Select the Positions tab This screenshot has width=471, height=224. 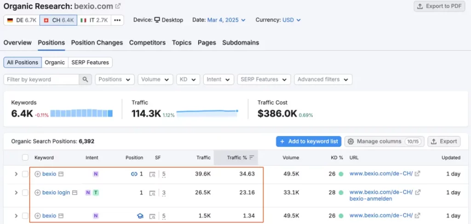(x=52, y=43)
